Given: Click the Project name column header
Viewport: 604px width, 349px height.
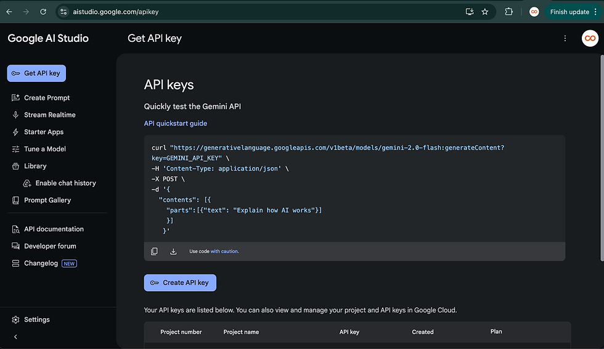Looking at the screenshot, I should point(241,332).
